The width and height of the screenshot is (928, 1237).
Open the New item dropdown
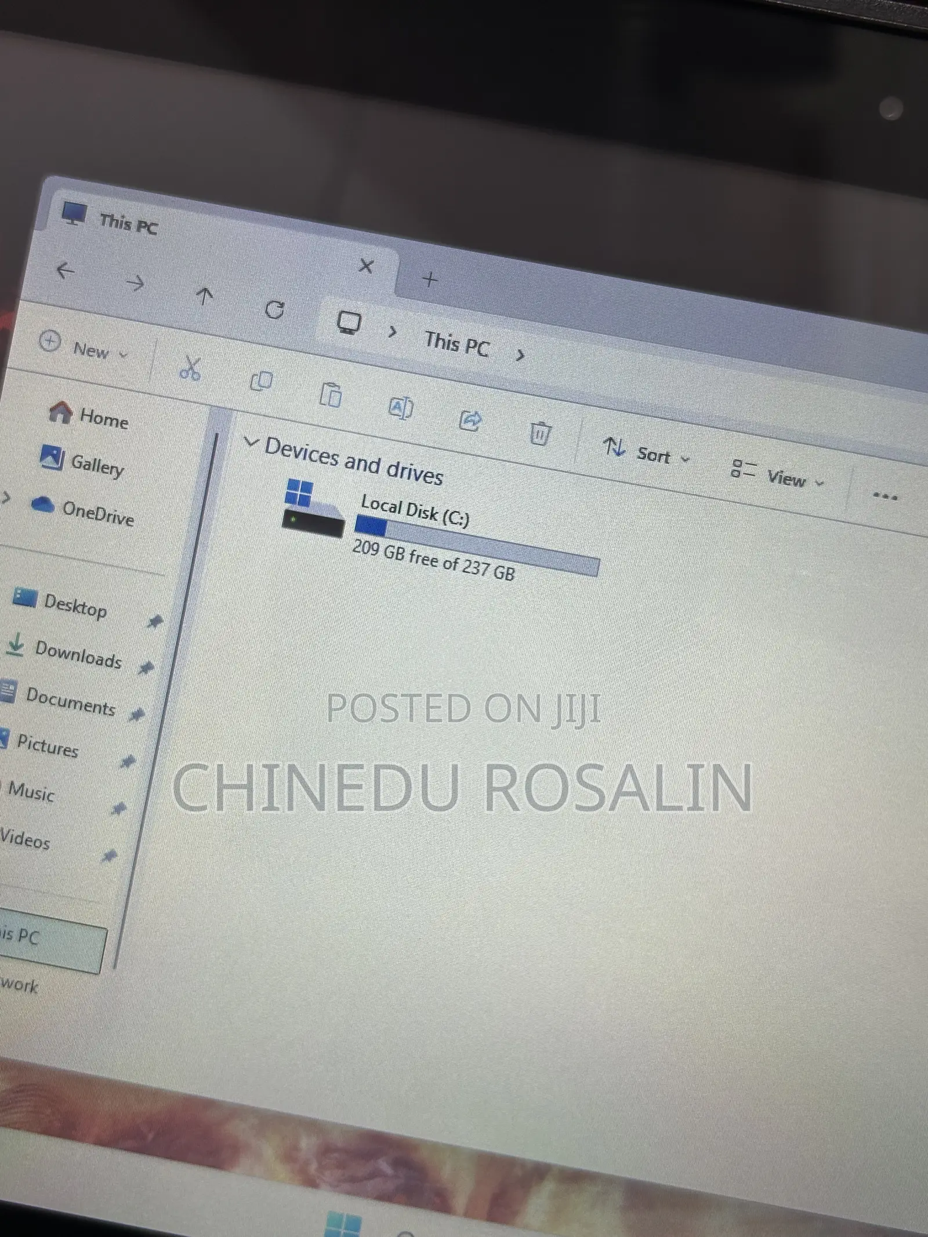point(83,347)
